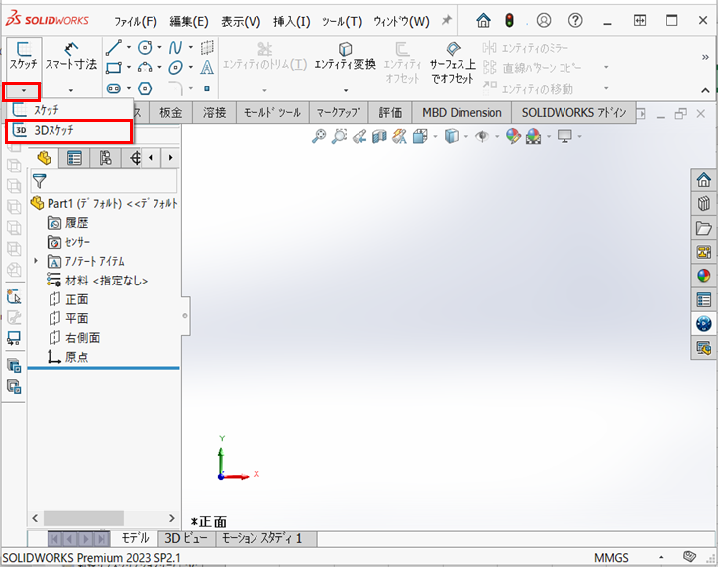Toggle the pin icon on the menu bar
The width and height of the screenshot is (718, 567).
coord(447,21)
